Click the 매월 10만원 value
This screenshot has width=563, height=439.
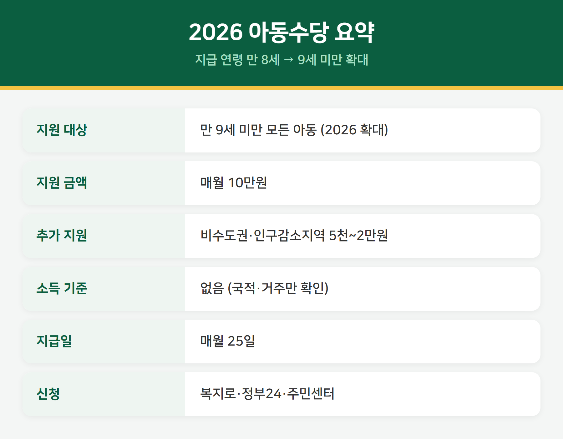(234, 183)
